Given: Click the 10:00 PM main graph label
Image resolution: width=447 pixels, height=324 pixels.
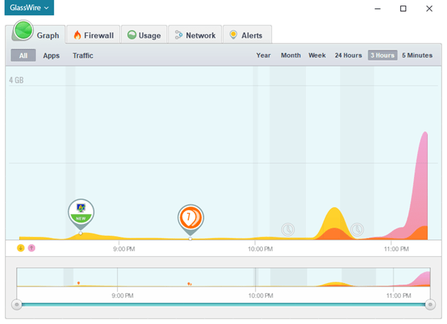Looking at the screenshot, I should click(260, 249).
